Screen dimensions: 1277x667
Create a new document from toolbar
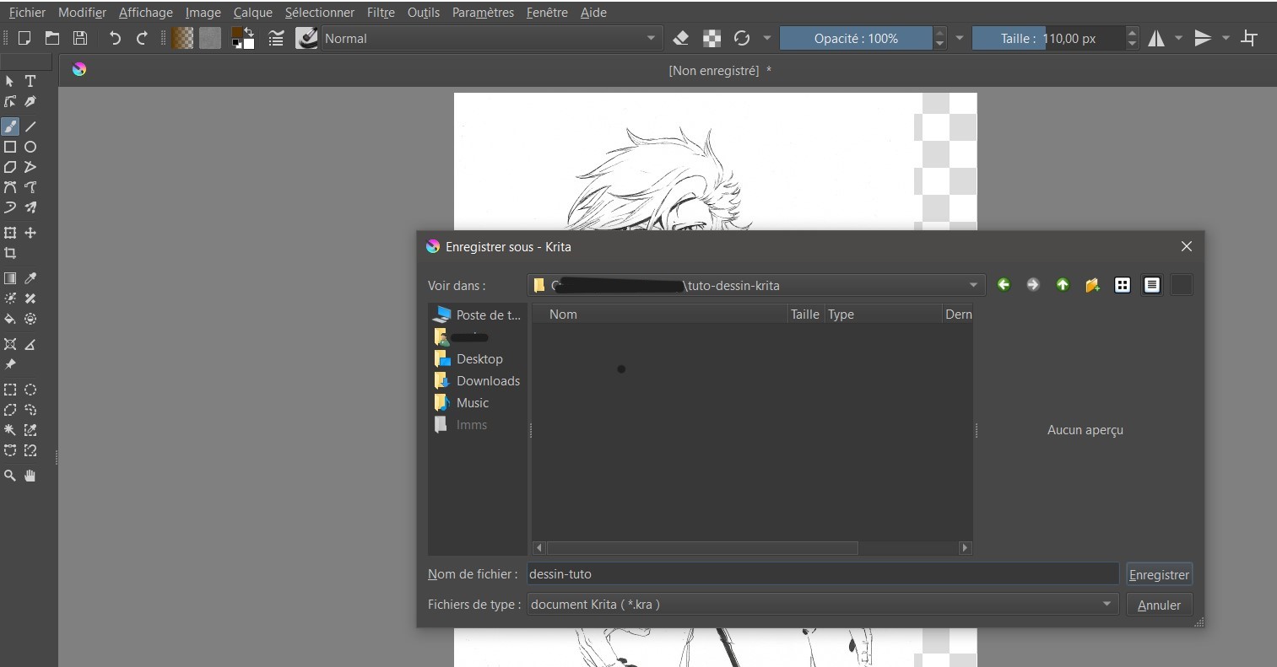[x=24, y=38]
